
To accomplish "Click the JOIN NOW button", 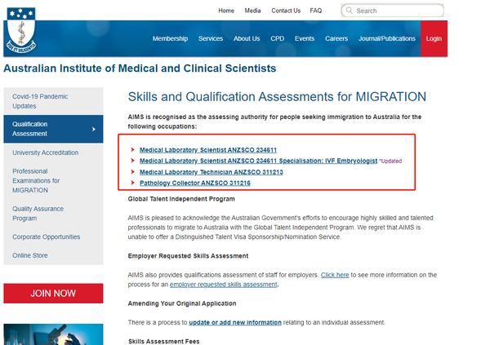I will (53, 293).
